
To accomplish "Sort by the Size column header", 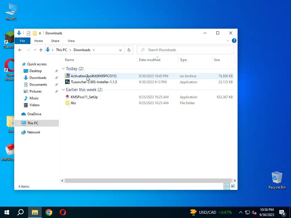I will coord(217,60).
